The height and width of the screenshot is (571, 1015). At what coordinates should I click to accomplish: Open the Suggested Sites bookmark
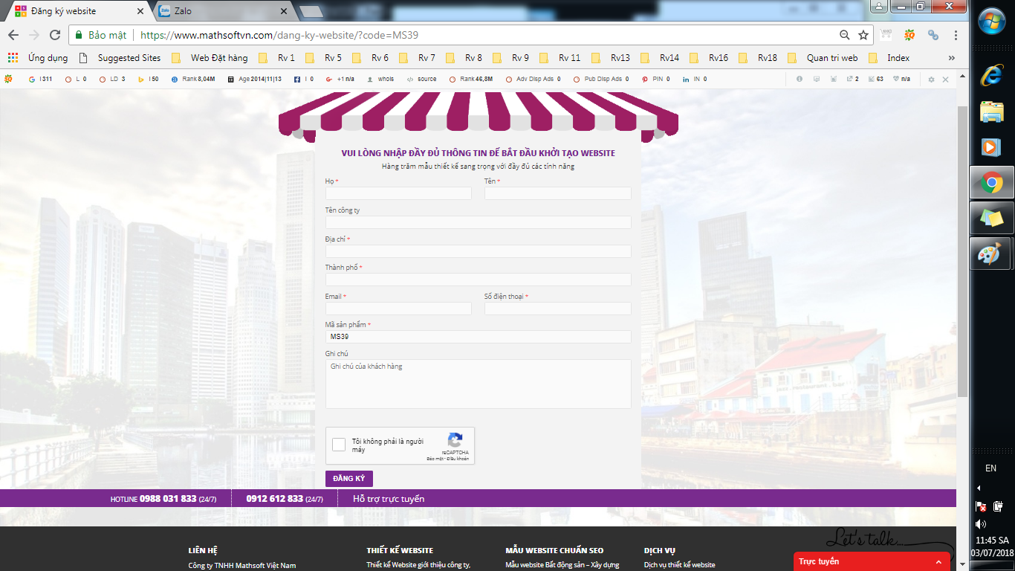pos(119,57)
